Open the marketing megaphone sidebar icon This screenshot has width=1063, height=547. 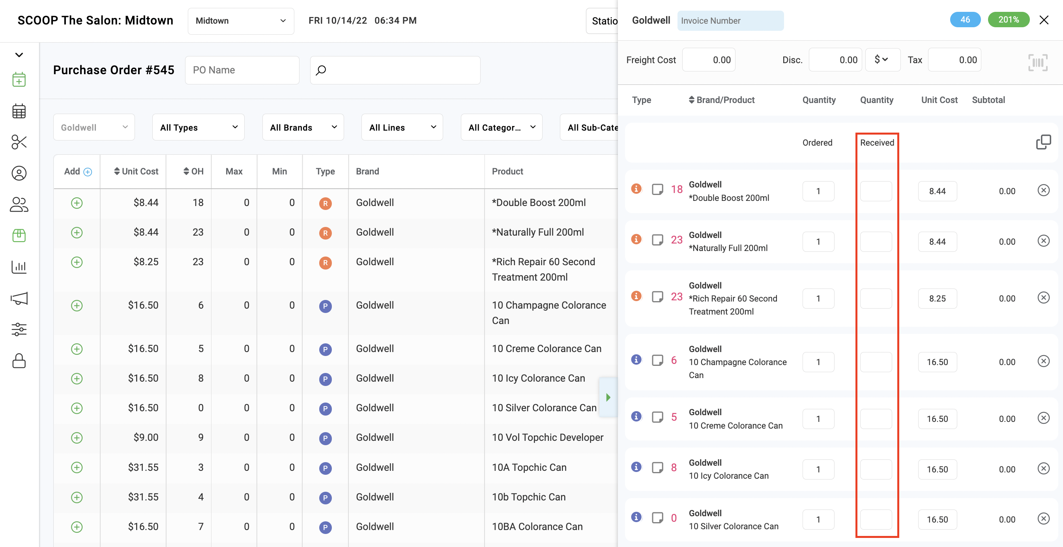pyautogui.click(x=19, y=298)
